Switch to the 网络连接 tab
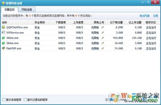This screenshot has width=161, height=105. (x=27, y=10)
